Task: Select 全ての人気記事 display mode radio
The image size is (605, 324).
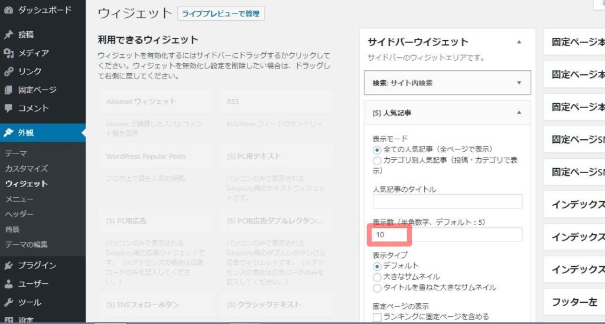Action: point(377,150)
